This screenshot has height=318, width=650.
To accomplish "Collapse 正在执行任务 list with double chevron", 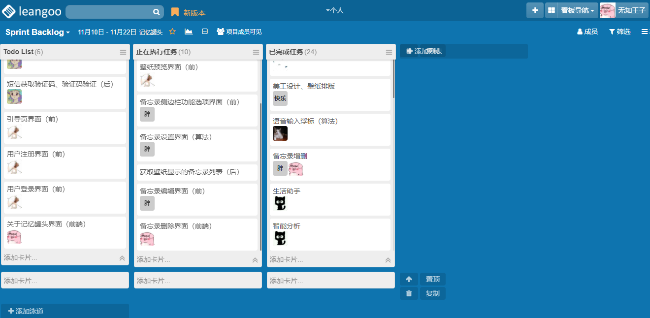I will pos(255,260).
